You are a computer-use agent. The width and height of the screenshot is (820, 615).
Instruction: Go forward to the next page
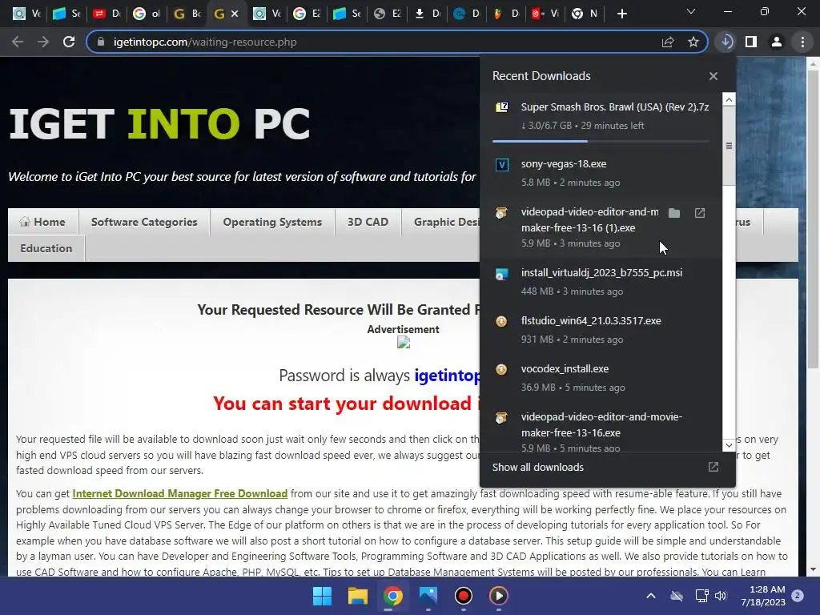point(43,42)
